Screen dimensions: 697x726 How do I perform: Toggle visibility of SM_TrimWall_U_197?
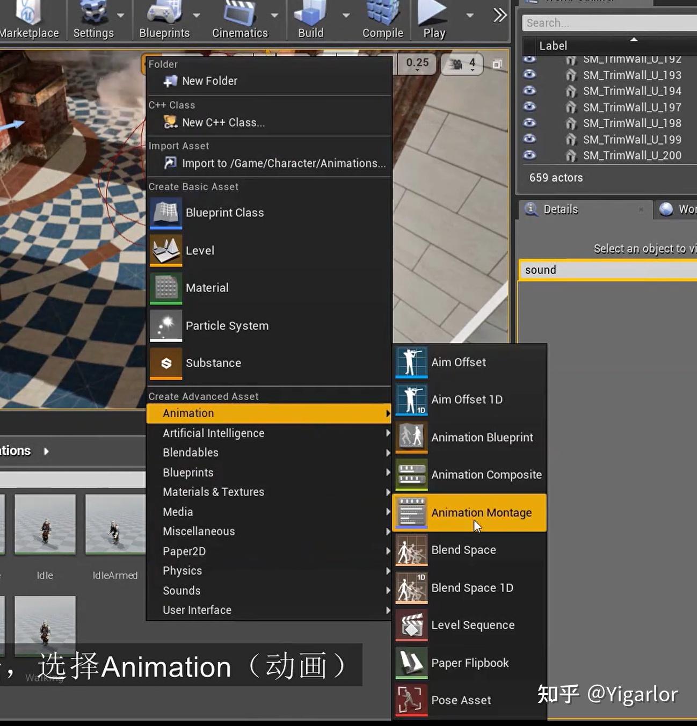[x=529, y=107]
